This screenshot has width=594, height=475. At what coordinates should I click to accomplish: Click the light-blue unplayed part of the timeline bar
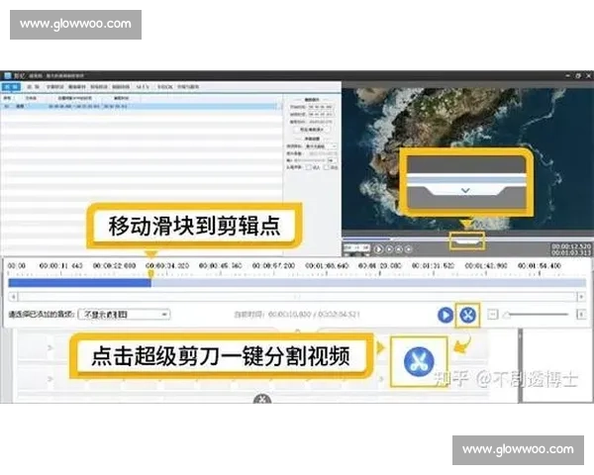368,283
